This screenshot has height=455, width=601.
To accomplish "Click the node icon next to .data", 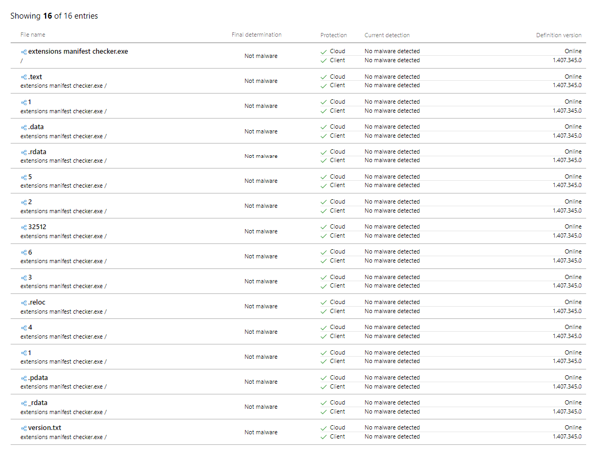I will tap(24, 127).
